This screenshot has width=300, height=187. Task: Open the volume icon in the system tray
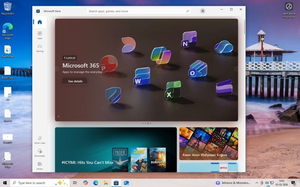click(267, 183)
